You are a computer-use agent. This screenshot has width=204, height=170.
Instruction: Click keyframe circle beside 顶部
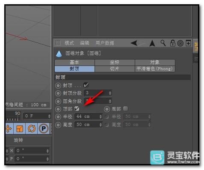[58, 109]
